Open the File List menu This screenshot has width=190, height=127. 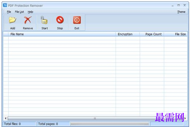pos(19,12)
